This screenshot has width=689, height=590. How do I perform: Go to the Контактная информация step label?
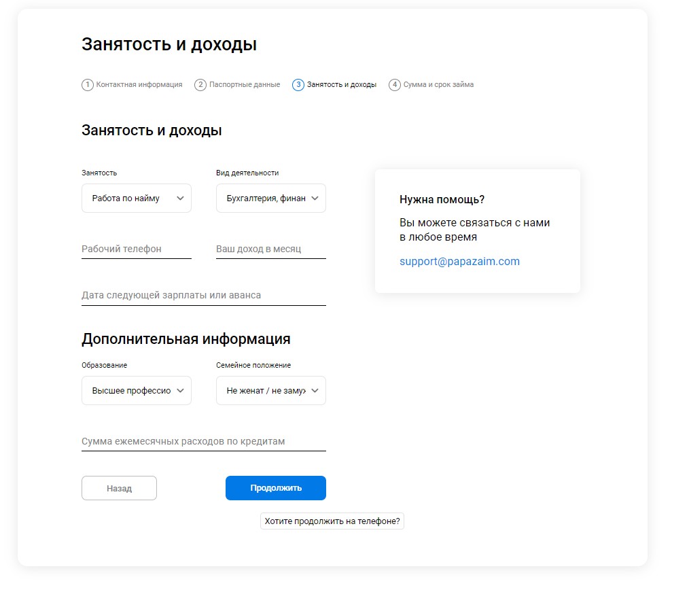(x=139, y=85)
